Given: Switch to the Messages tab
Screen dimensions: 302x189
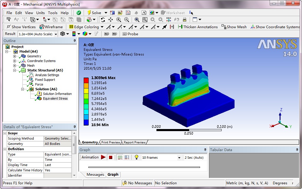Looking at the screenshot, I should (x=95, y=175).
